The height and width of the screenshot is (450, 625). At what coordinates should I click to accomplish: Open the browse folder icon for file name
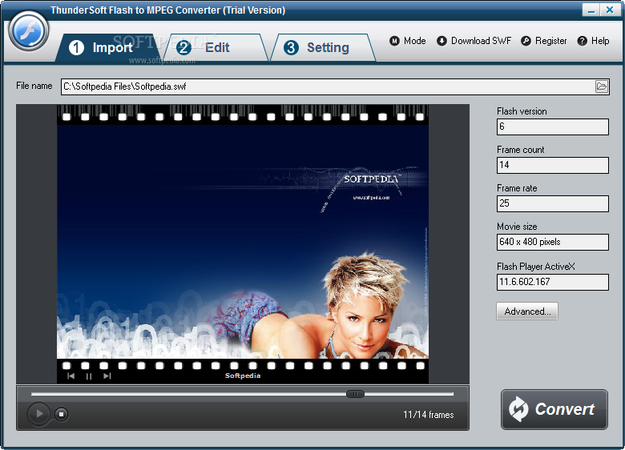[x=601, y=86]
